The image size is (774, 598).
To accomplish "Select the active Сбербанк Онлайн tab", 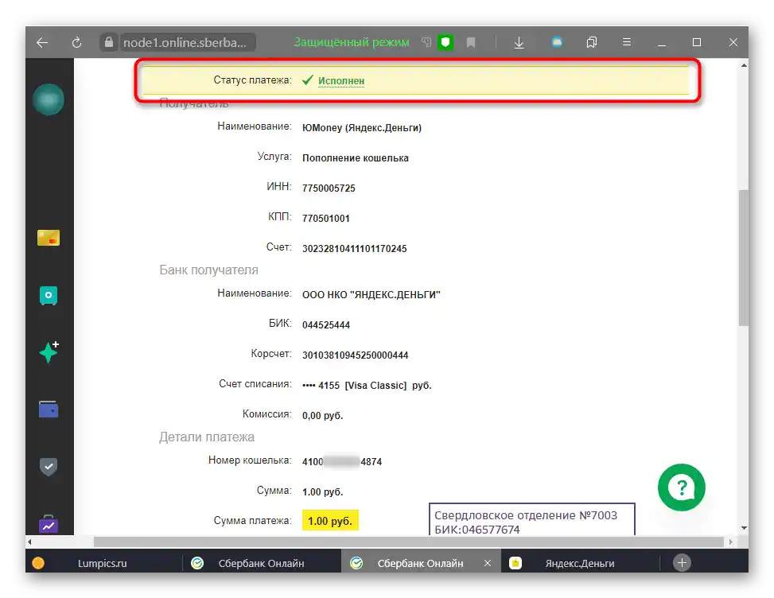I will [x=420, y=563].
